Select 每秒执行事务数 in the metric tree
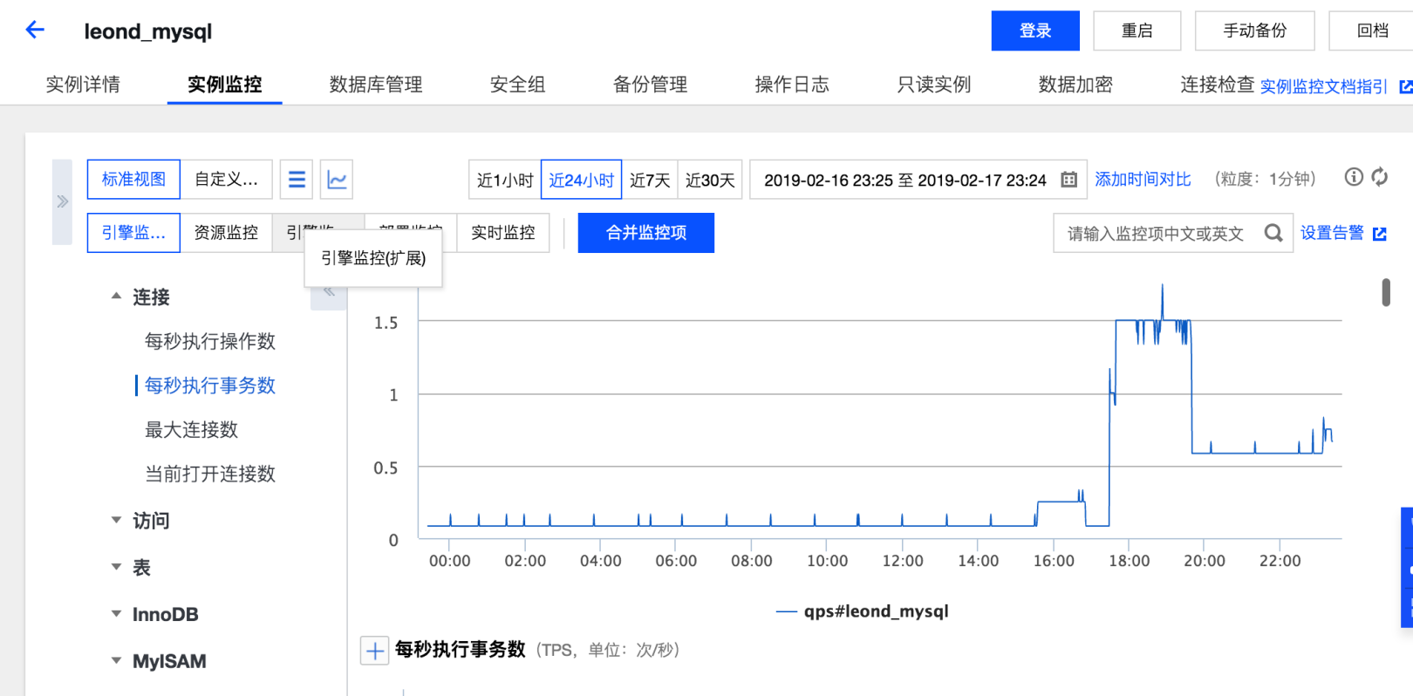 point(210,386)
